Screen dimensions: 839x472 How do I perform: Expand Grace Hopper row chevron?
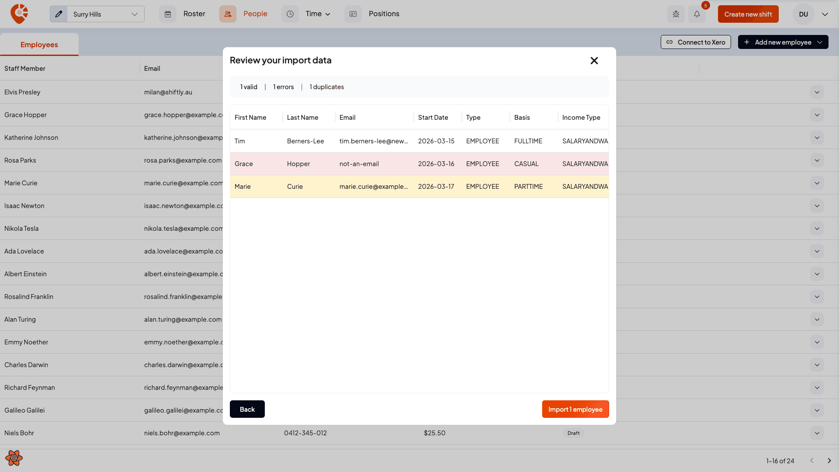coord(817,115)
